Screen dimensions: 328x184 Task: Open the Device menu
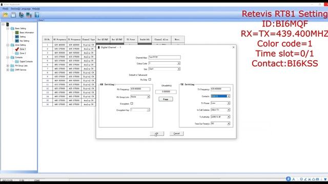[15, 9]
